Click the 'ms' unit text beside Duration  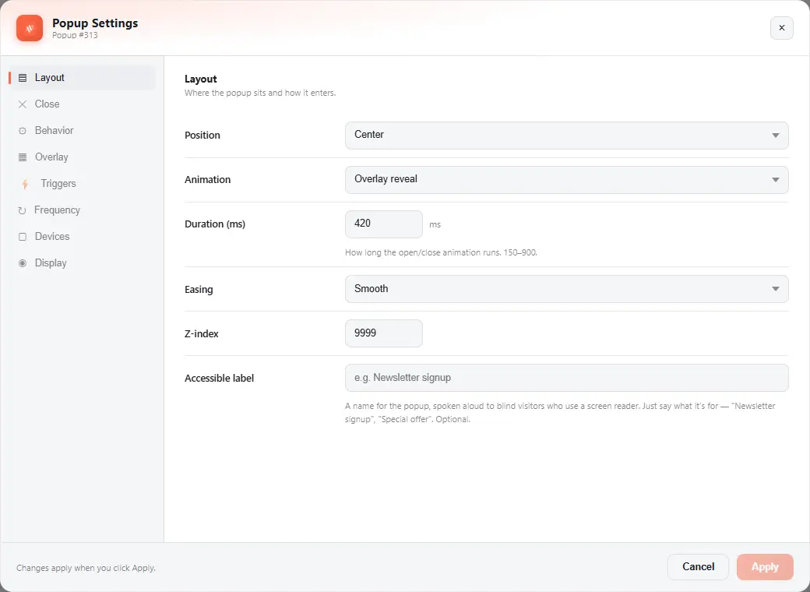[435, 224]
